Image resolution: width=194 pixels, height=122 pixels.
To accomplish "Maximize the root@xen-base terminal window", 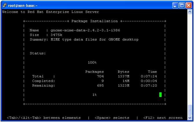I will click(182, 5).
